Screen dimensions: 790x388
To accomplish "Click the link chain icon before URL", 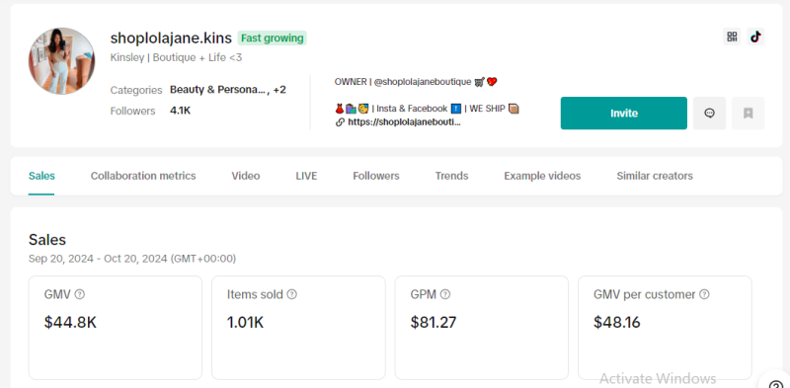I will pyautogui.click(x=340, y=122).
